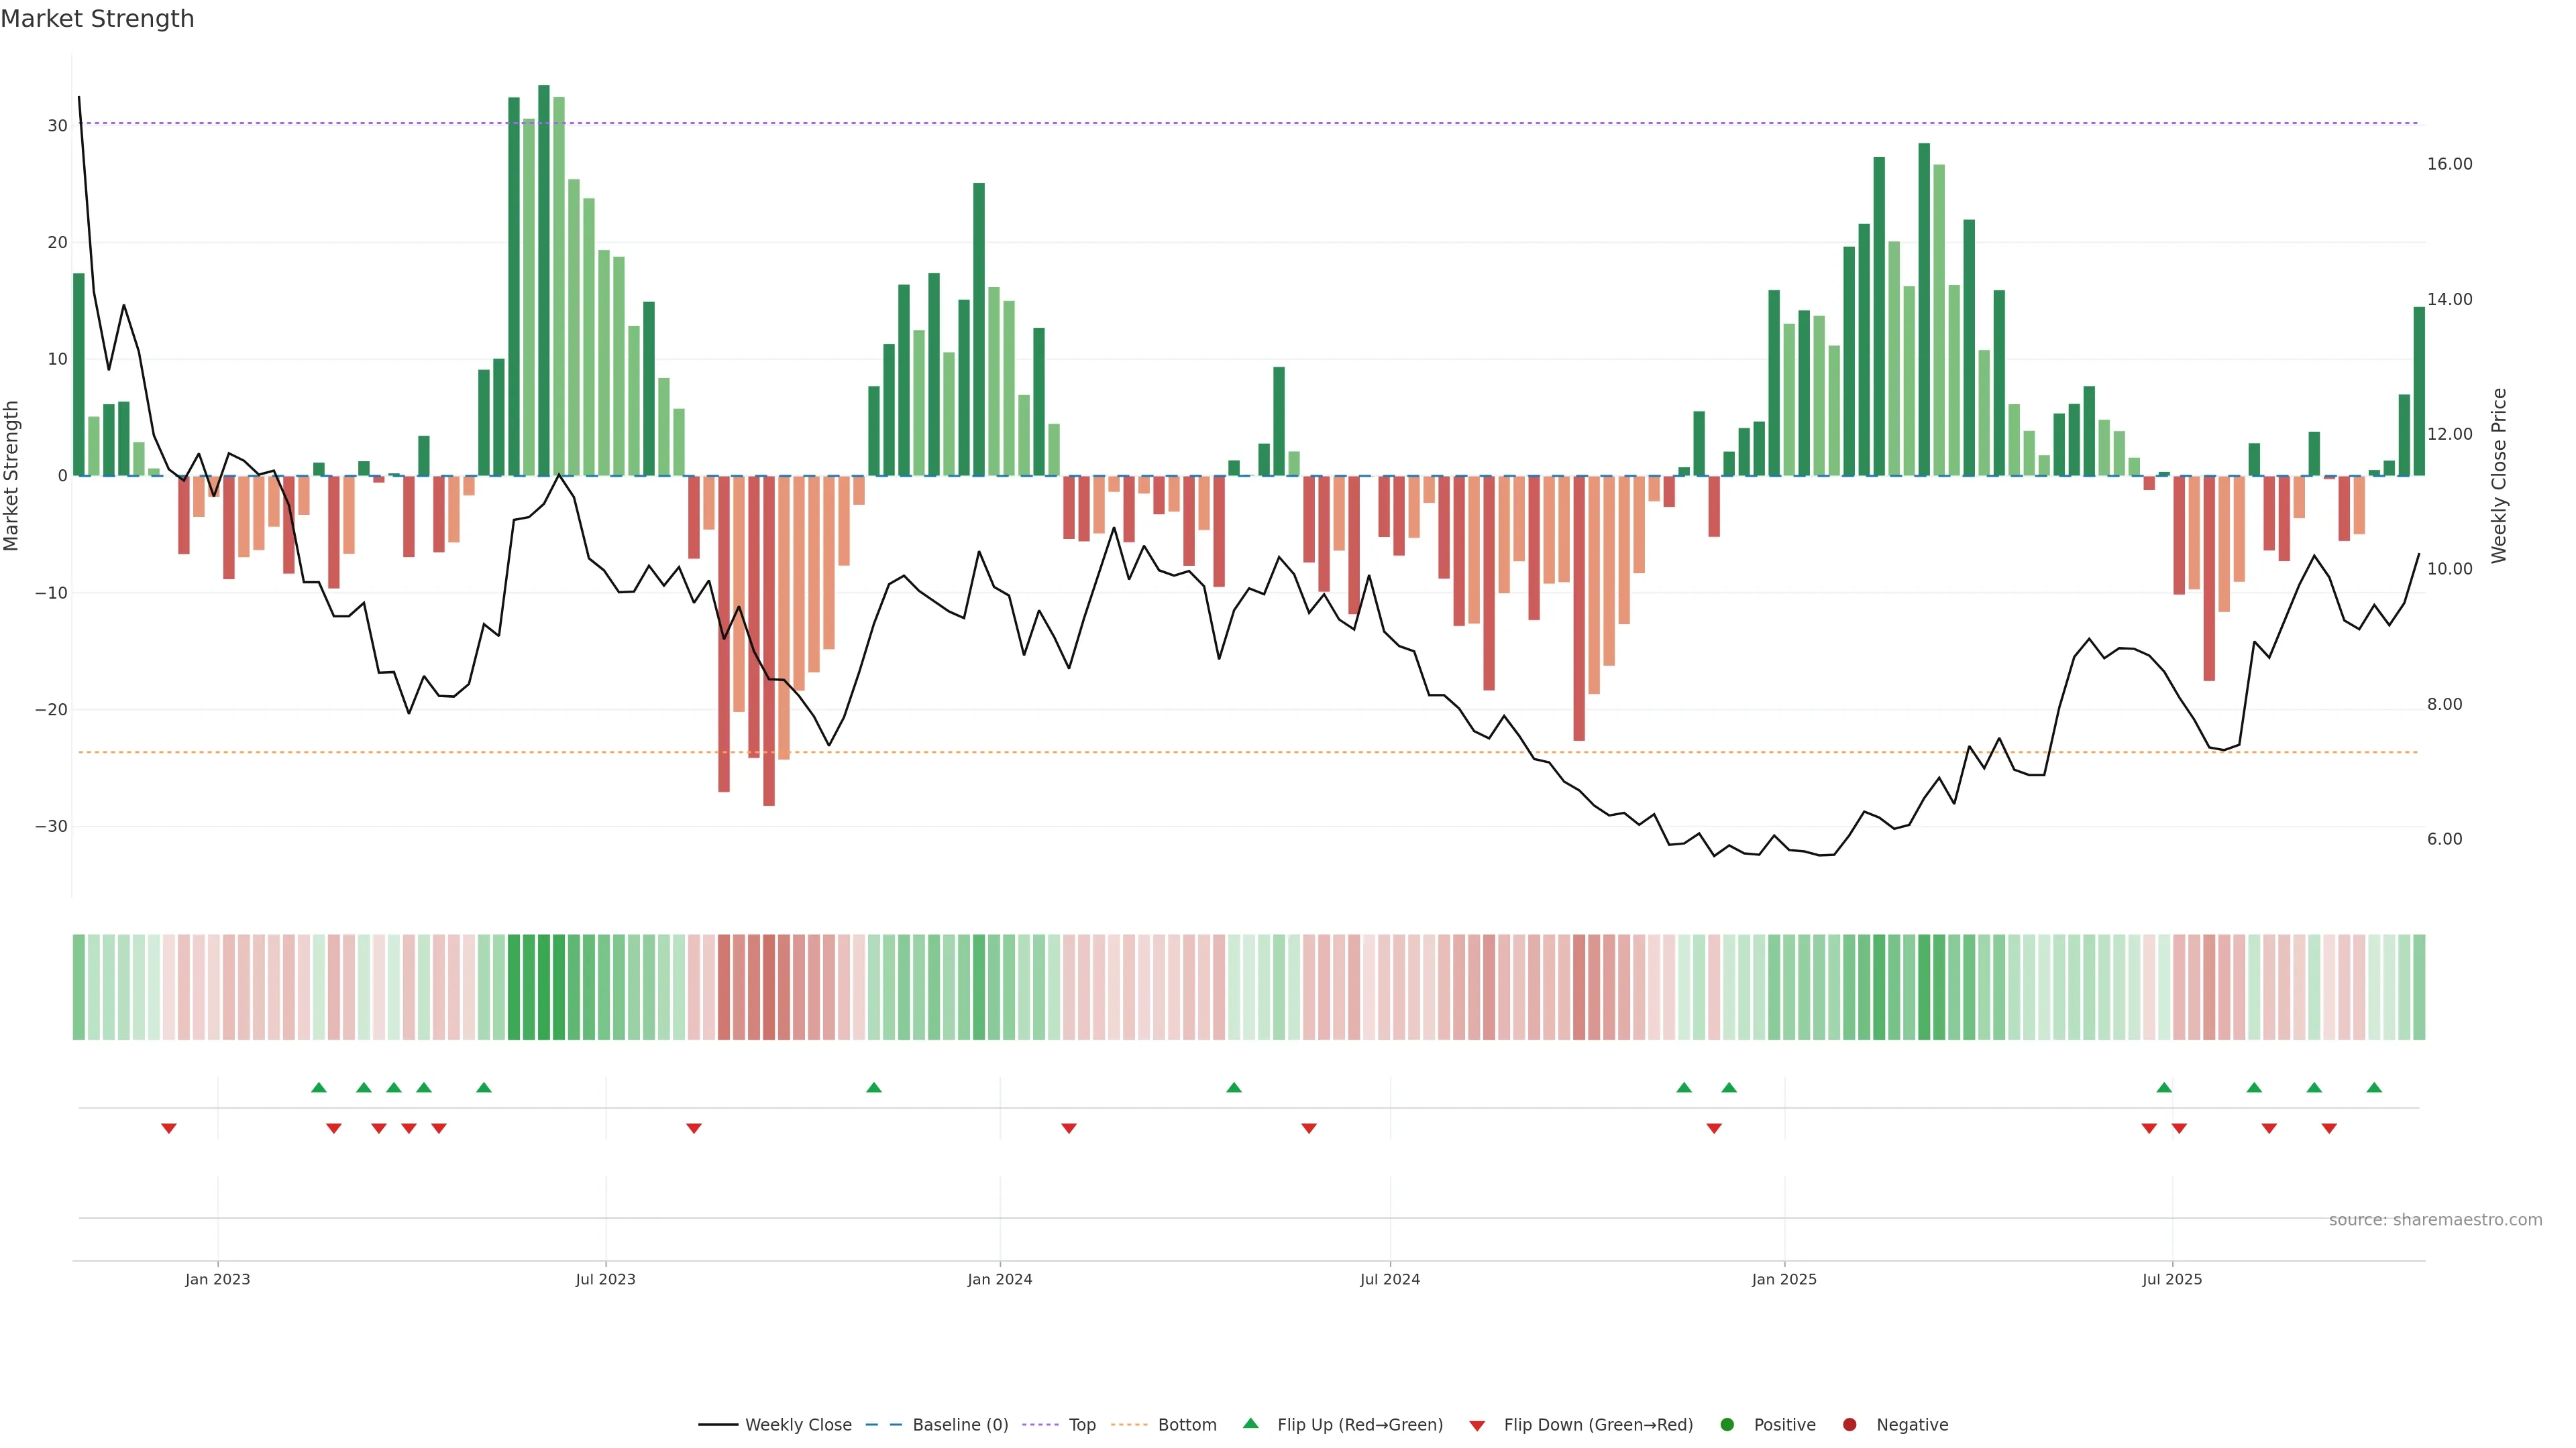Viewport: 2576px width, 1448px height.
Task: Click the green Positive circle legend icon
Action: tap(1727, 1425)
